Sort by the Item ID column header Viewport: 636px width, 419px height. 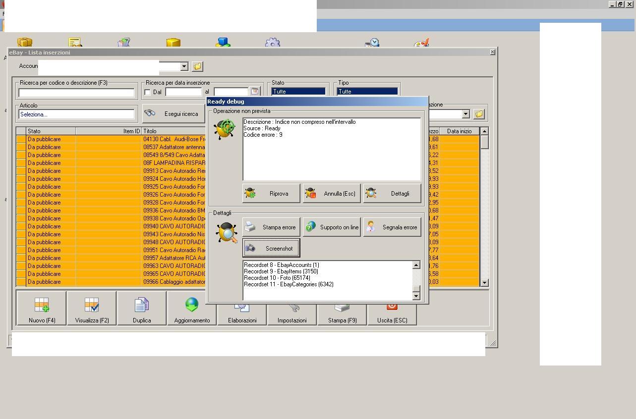(x=109, y=131)
